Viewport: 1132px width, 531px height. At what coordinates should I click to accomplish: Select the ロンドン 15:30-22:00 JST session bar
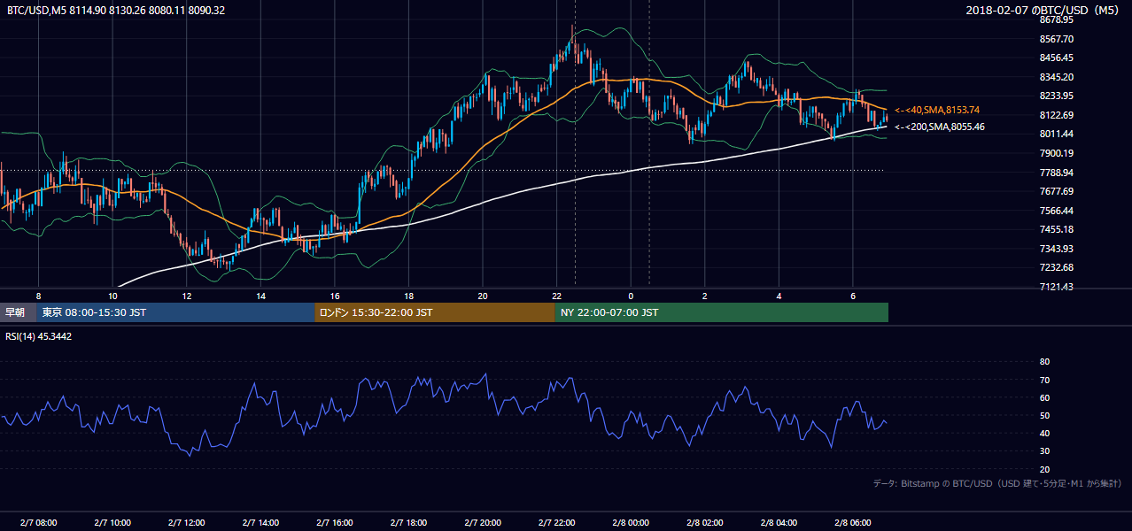tap(435, 312)
